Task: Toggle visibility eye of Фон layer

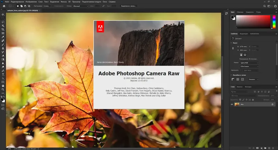Action: pyautogui.click(x=232, y=104)
